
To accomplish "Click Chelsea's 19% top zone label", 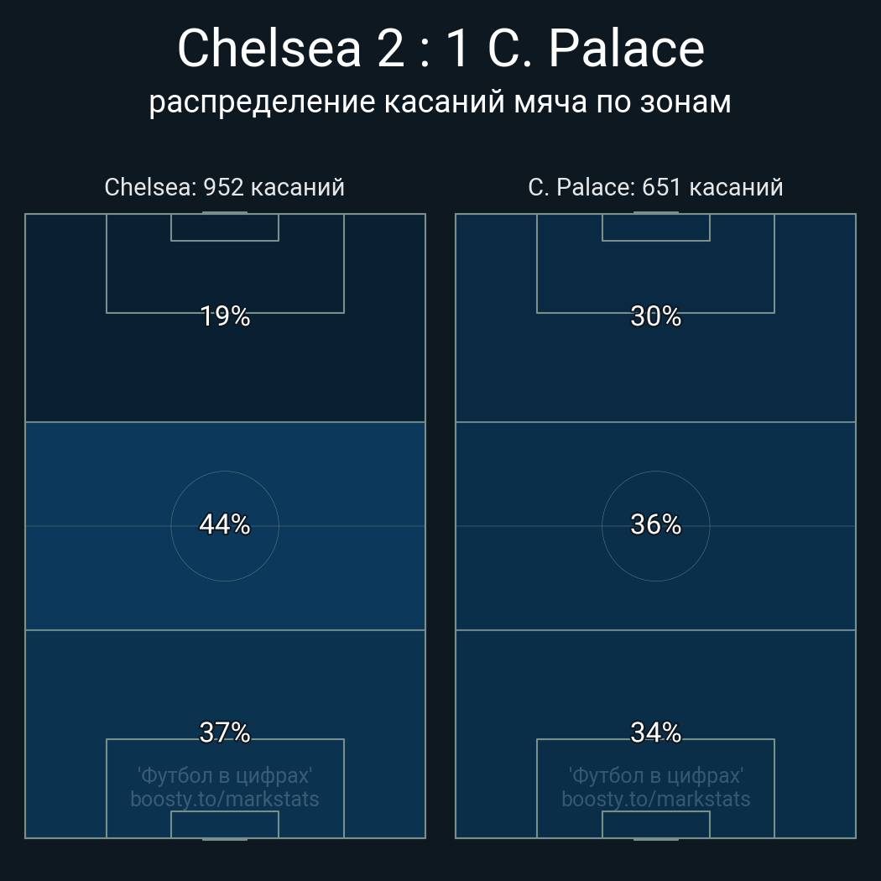I will click(x=225, y=316).
